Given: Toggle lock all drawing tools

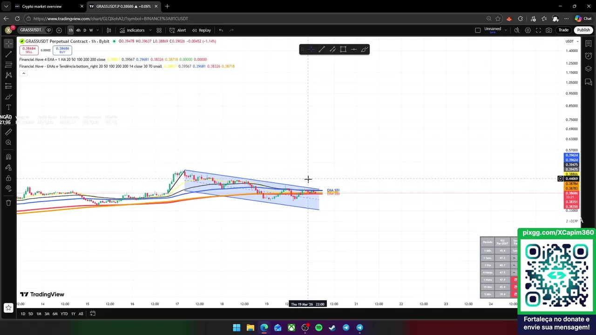Looking at the screenshot, I should click(x=8, y=178).
